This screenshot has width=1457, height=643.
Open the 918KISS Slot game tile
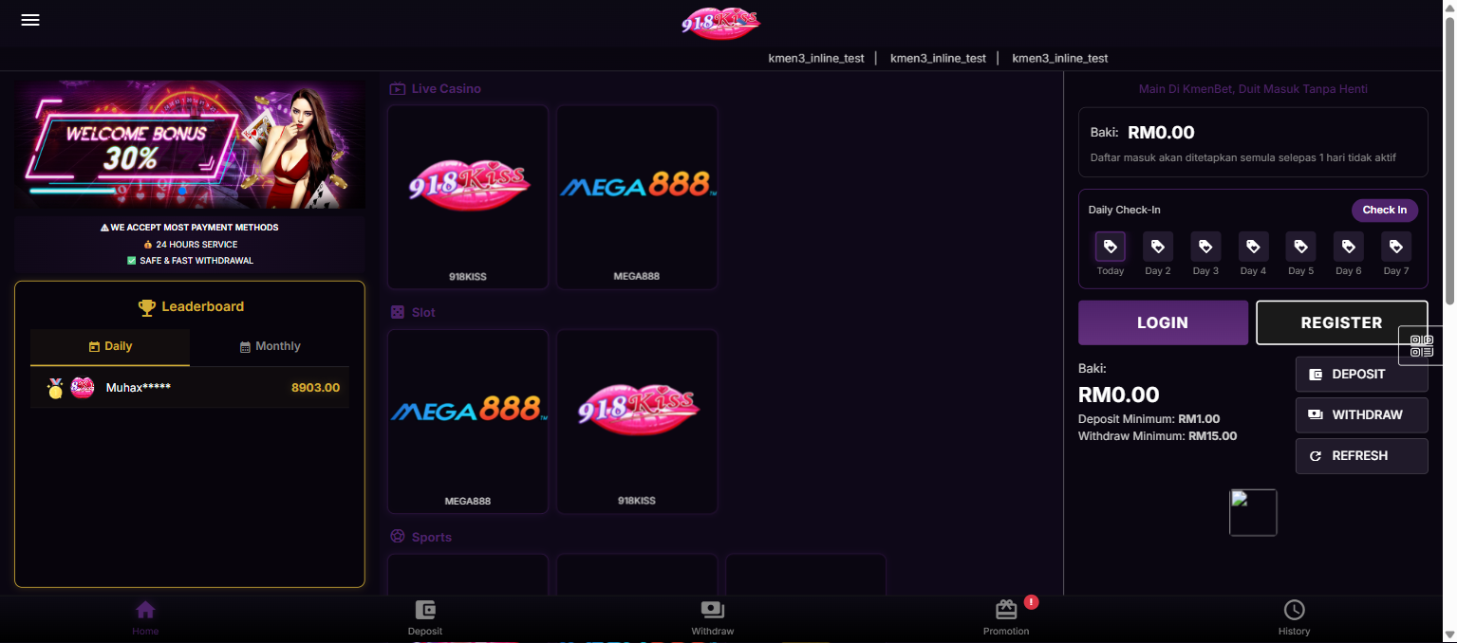[637, 421]
